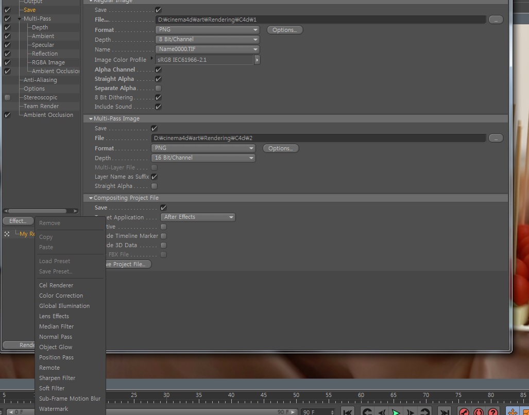
Task: Click the orange move arrows icon
Action: [512, 412]
